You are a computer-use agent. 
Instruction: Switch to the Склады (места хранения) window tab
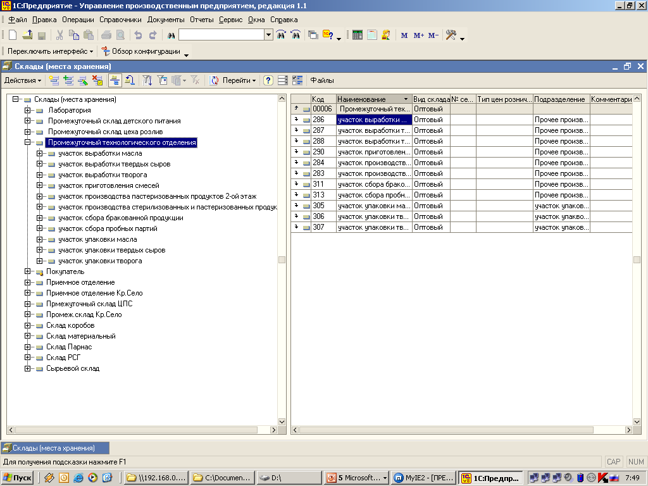point(55,448)
